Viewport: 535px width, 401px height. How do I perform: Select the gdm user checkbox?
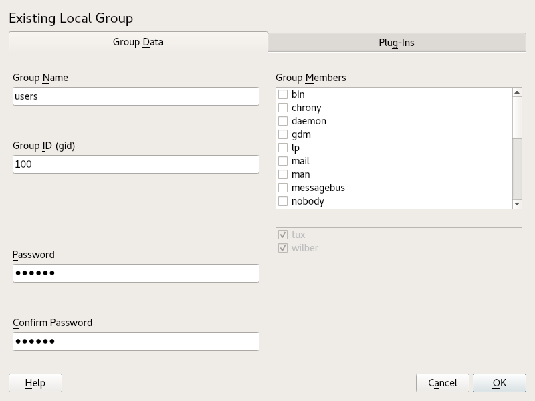coord(283,134)
